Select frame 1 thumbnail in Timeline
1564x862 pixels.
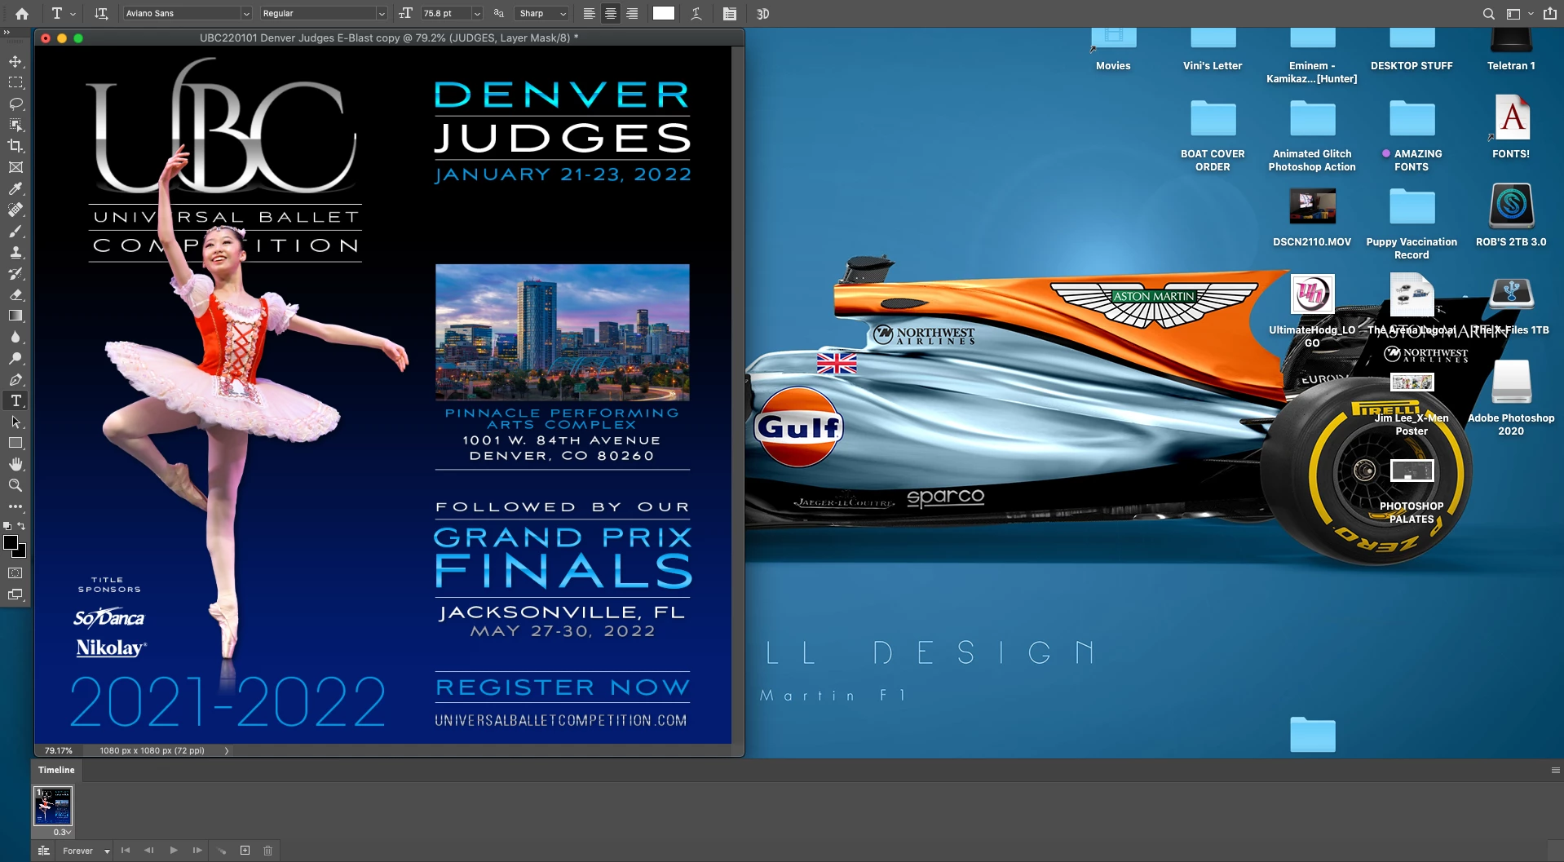pyautogui.click(x=53, y=806)
